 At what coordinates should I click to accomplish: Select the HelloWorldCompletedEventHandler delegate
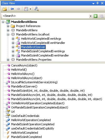(43, 43)
